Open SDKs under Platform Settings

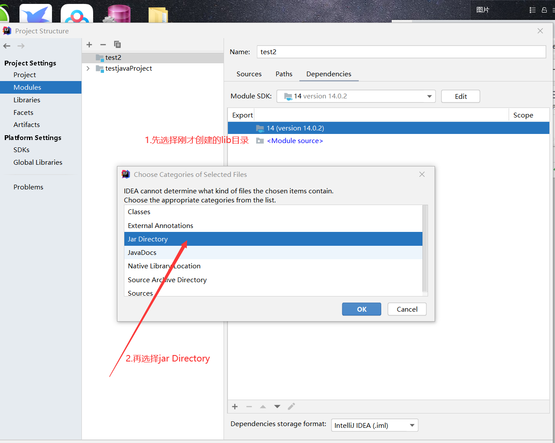pyautogui.click(x=21, y=150)
